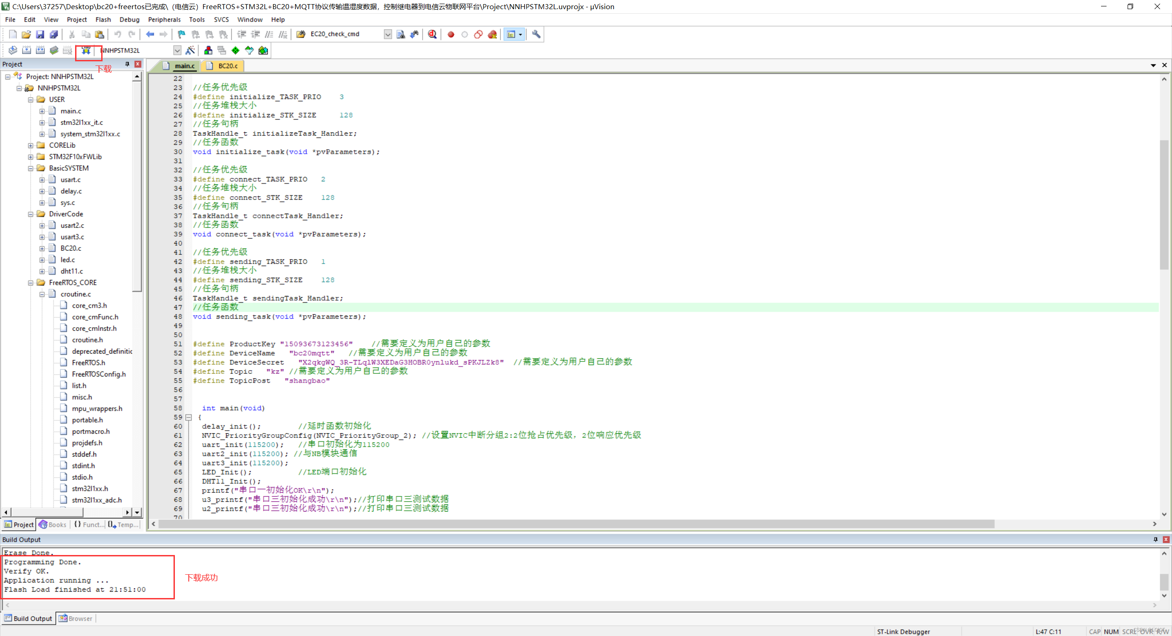The width and height of the screenshot is (1172, 636).
Task: Close the active editor tab
Action: click(x=1165, y=65)
